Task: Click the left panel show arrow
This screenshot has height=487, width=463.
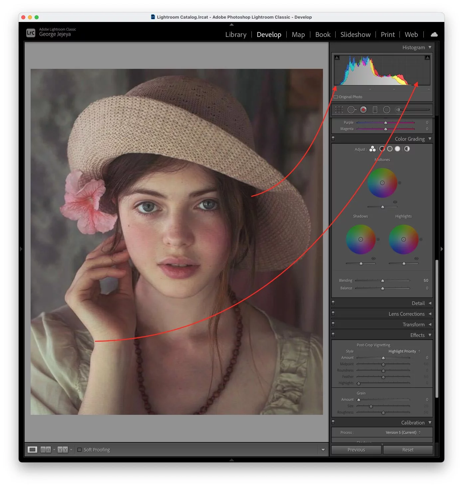Action: tap(21, 249)
